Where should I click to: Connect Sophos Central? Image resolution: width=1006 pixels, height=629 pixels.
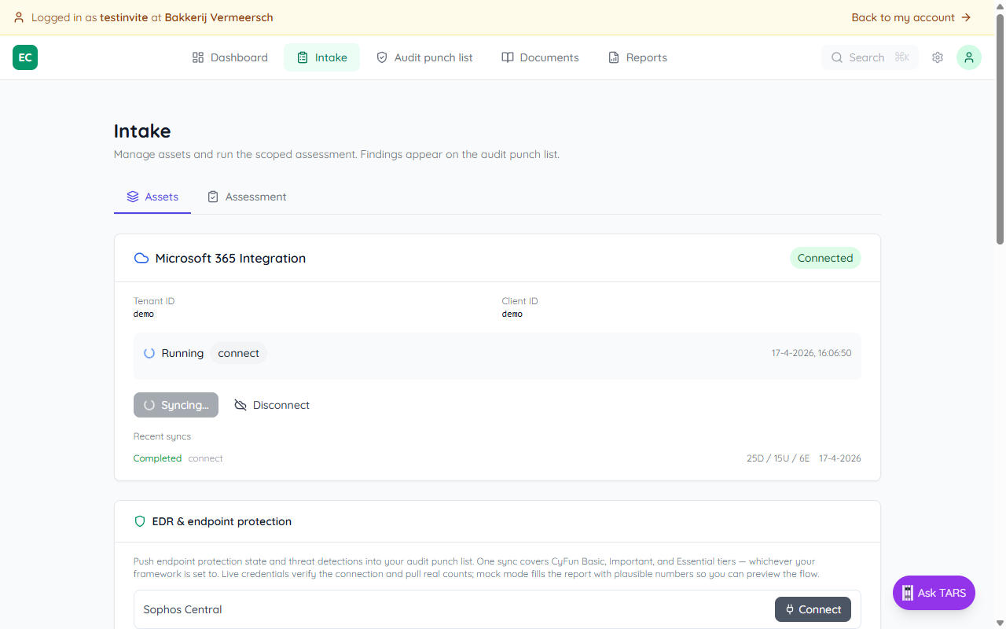[x=813, y=609]
